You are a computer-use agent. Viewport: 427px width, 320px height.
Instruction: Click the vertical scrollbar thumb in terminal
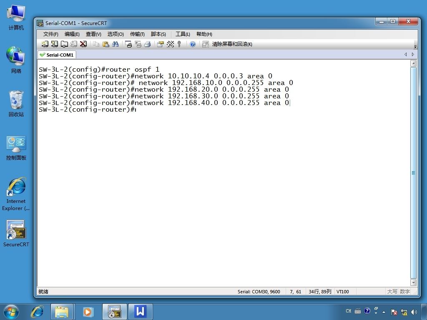[413, 173]
